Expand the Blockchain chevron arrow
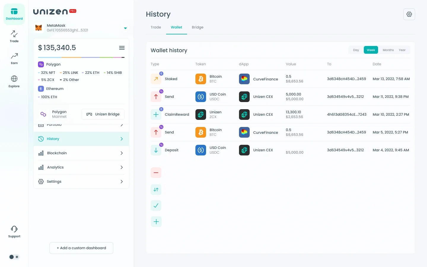The width and height of the screenshot is (427, 267). coord(122,153)
